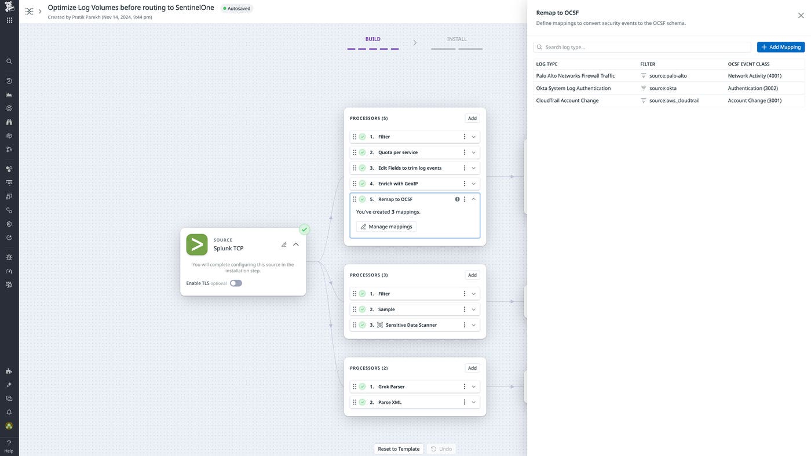The width and height of the screenshot is (811, 456).
Task: Enable TLS on the Splunk TCP source
Action: click(235, 283)
